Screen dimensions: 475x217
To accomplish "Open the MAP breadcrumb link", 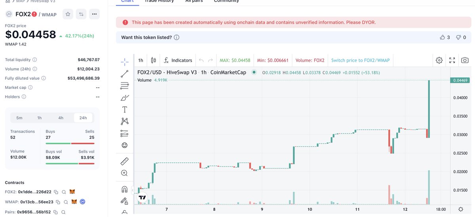I will [x=20, y=1].
